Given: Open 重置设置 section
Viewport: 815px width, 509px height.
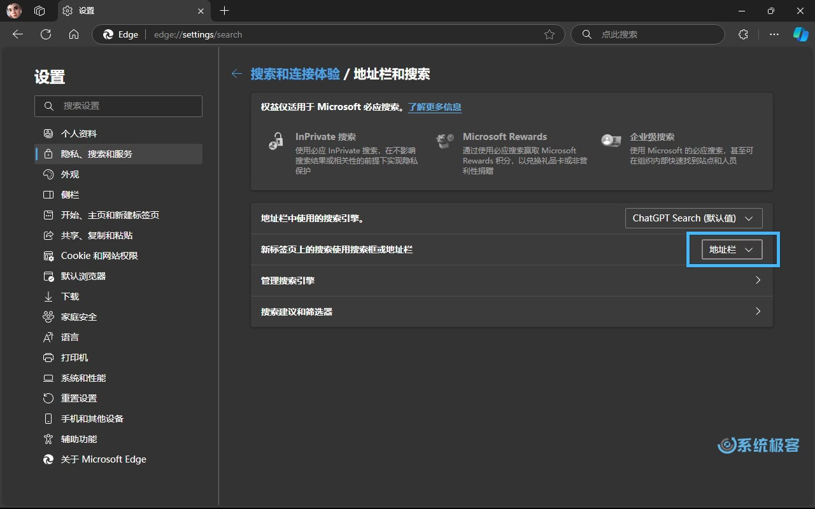Looking at the screenshot, I should coord(118,398).
